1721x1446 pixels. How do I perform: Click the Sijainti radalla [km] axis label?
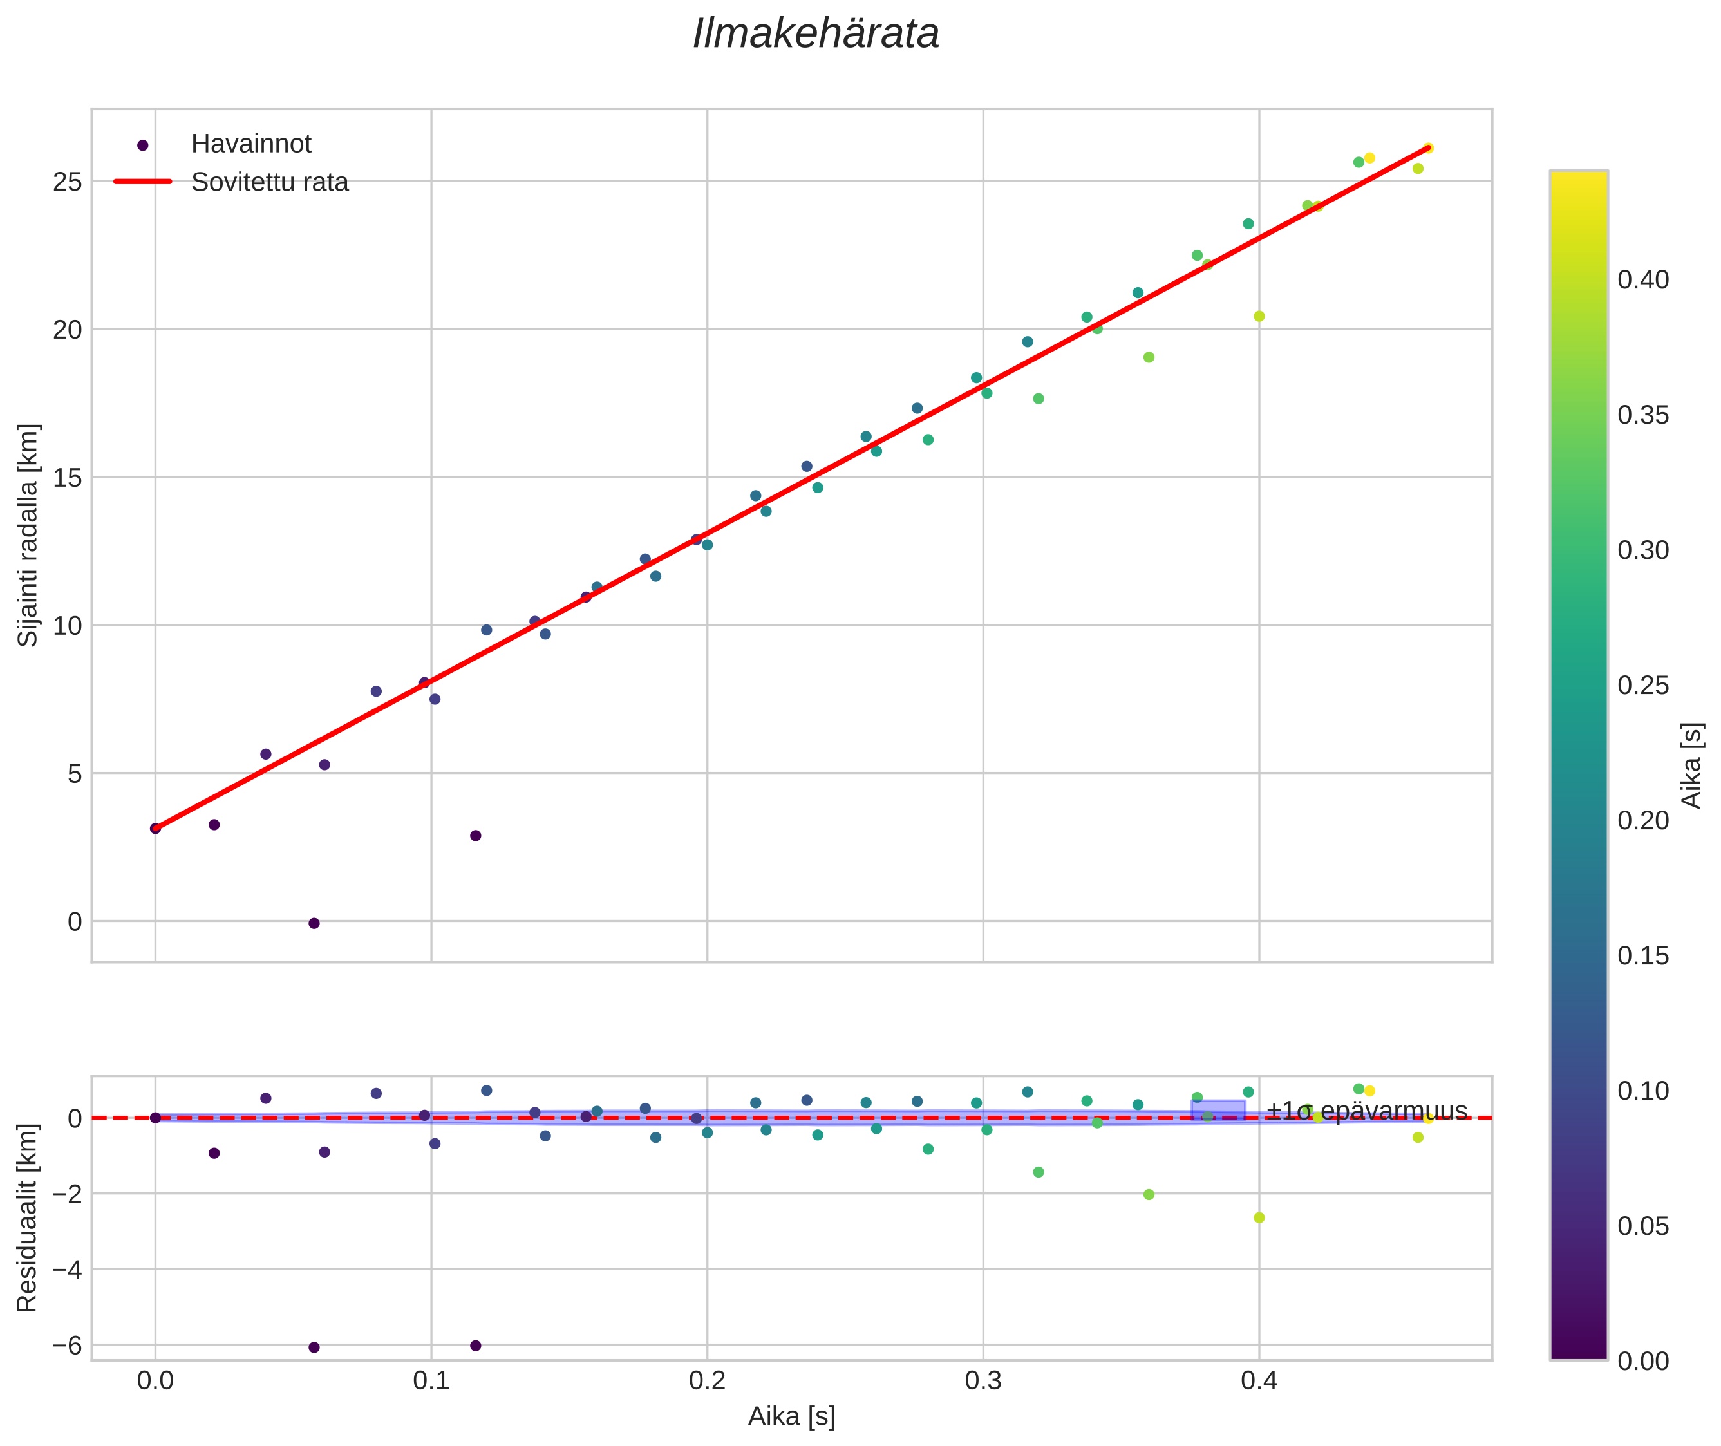click(28, 534)
